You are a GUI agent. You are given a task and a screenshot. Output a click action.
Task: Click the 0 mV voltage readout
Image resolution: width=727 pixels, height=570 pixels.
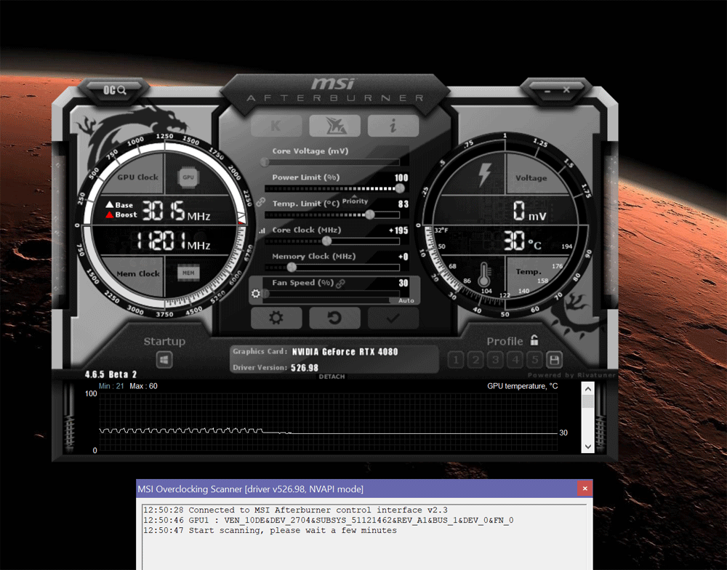529,211
